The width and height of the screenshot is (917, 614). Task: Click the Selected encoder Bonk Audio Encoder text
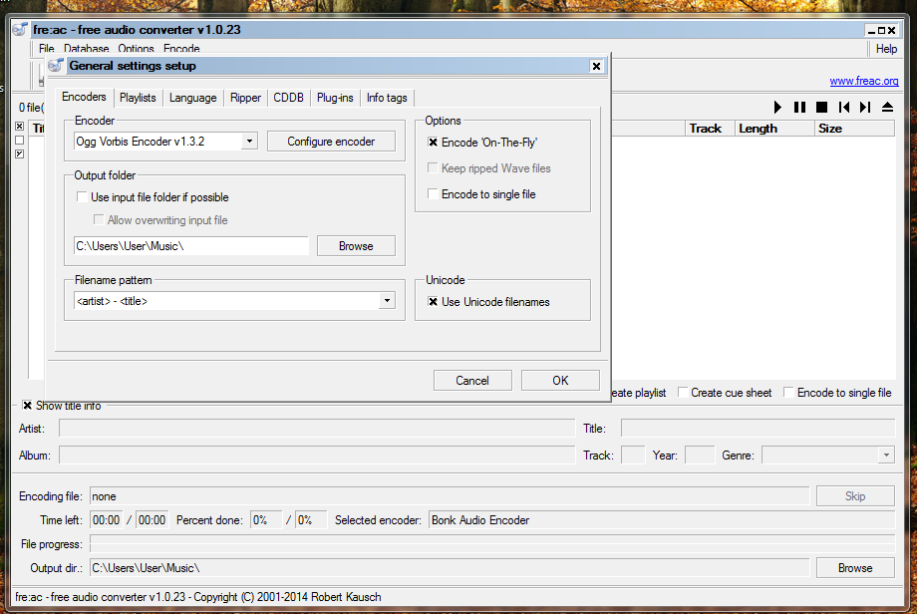click(x=480, y=520)
